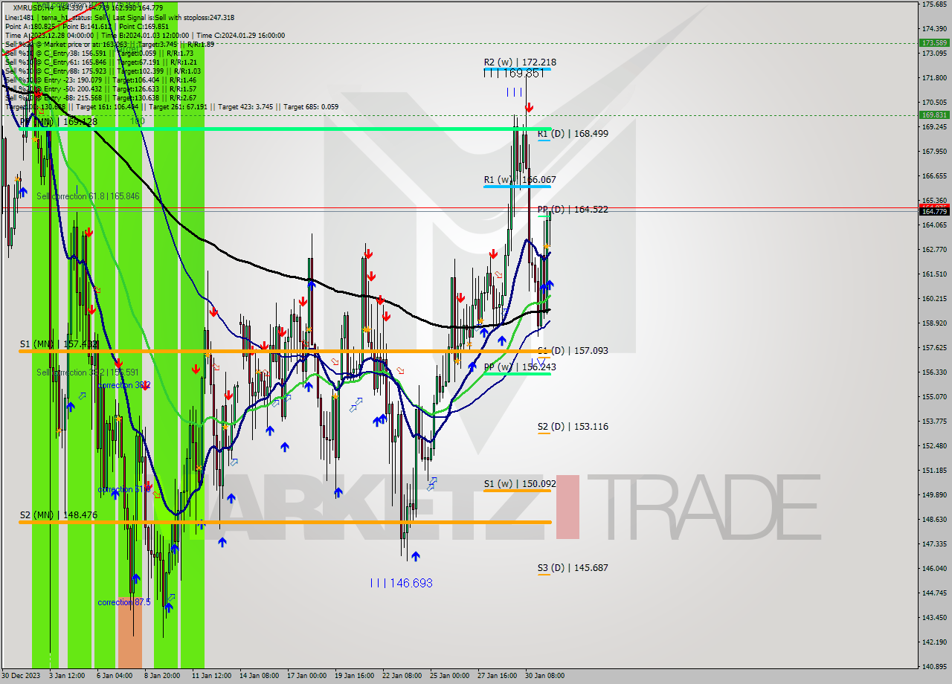Screen dimensions: 952x684
Task: Click the '22 Jan 08:00' time label
Action: point(402,676)
